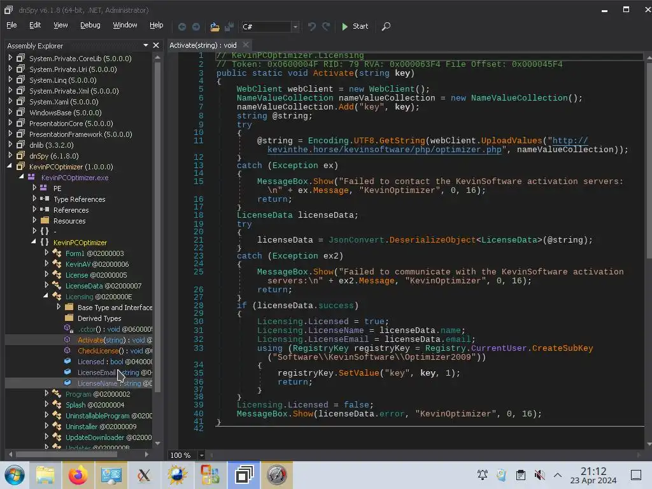Open the File menu
The width and height of the screenshot is (652, 489).
11,25
